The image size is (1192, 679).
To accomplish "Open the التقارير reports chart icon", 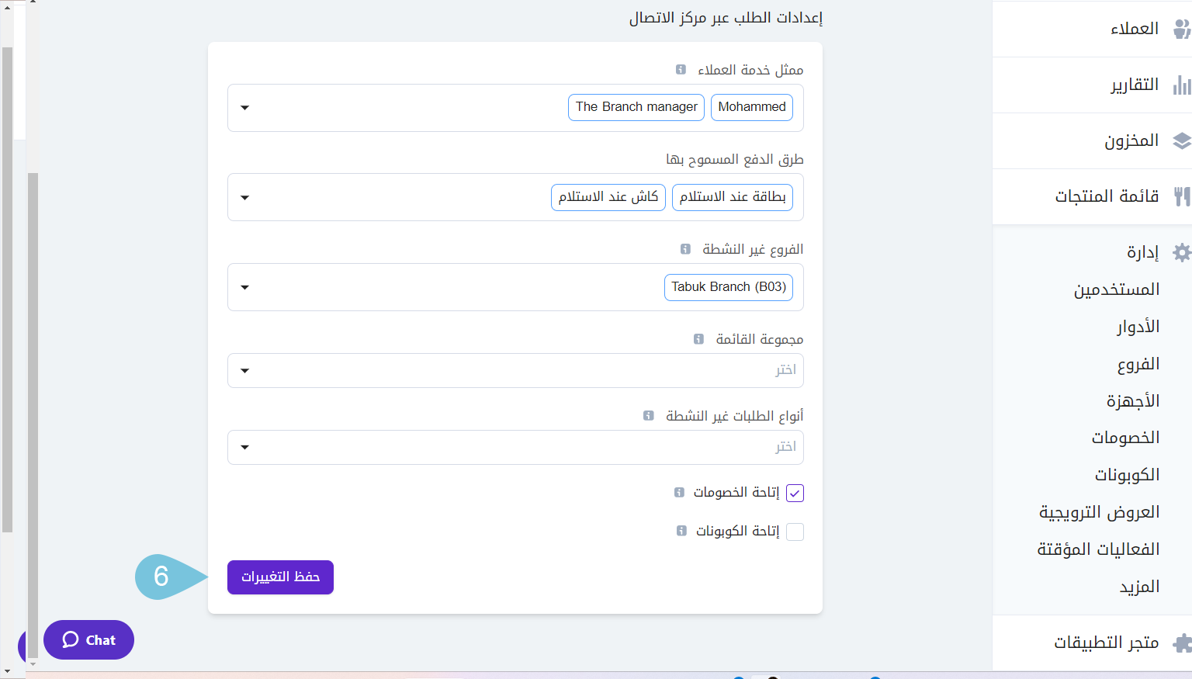I will tap(1182, 84).
